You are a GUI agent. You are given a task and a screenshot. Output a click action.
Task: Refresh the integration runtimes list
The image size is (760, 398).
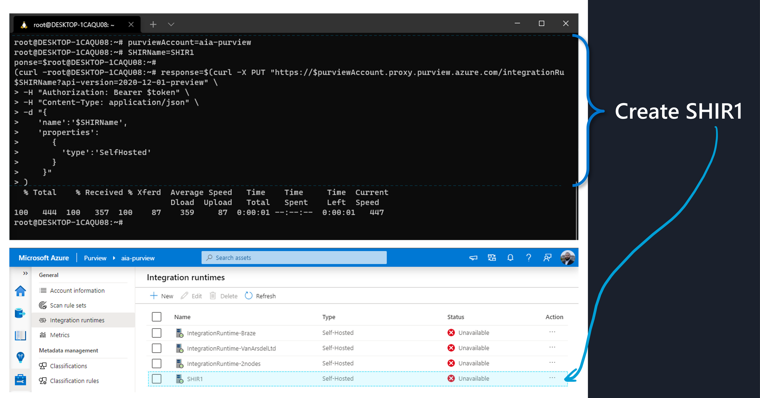[x=260, y=296]
